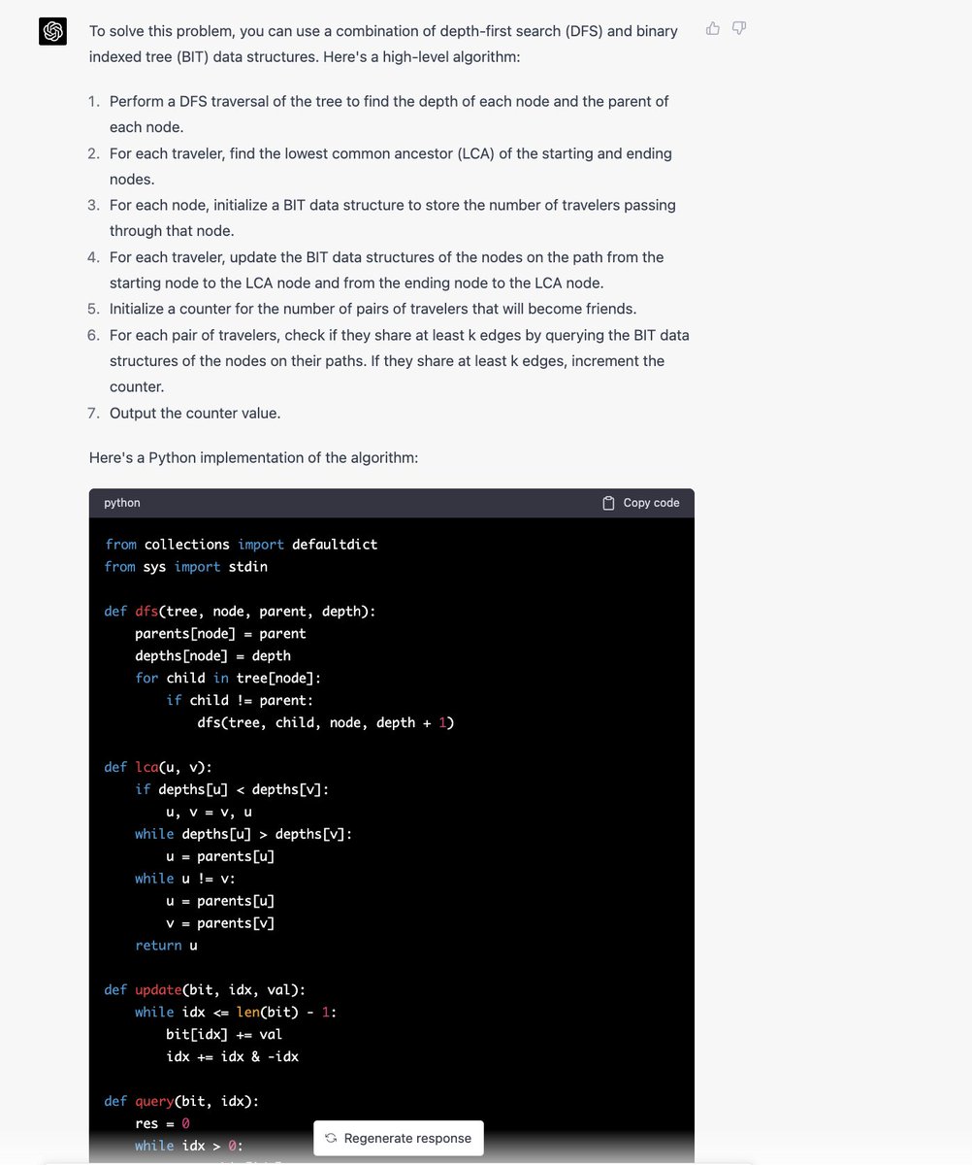Screen dimensions: 972x1165
Task: Click code line 'for child in tree[node]:'
Action: pos(228,678)
